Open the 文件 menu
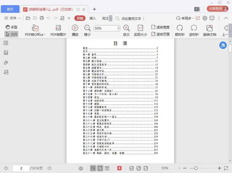This screenshot has height=173, width=232. point(12,18)
